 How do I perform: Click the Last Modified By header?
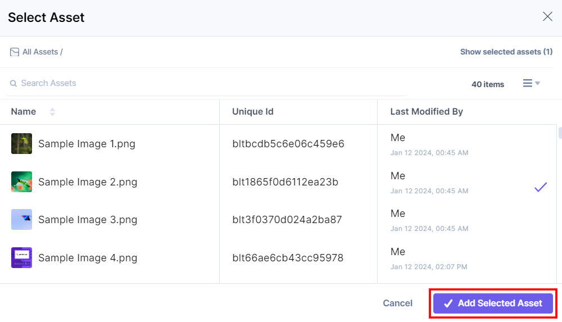(x=427, y=111)
